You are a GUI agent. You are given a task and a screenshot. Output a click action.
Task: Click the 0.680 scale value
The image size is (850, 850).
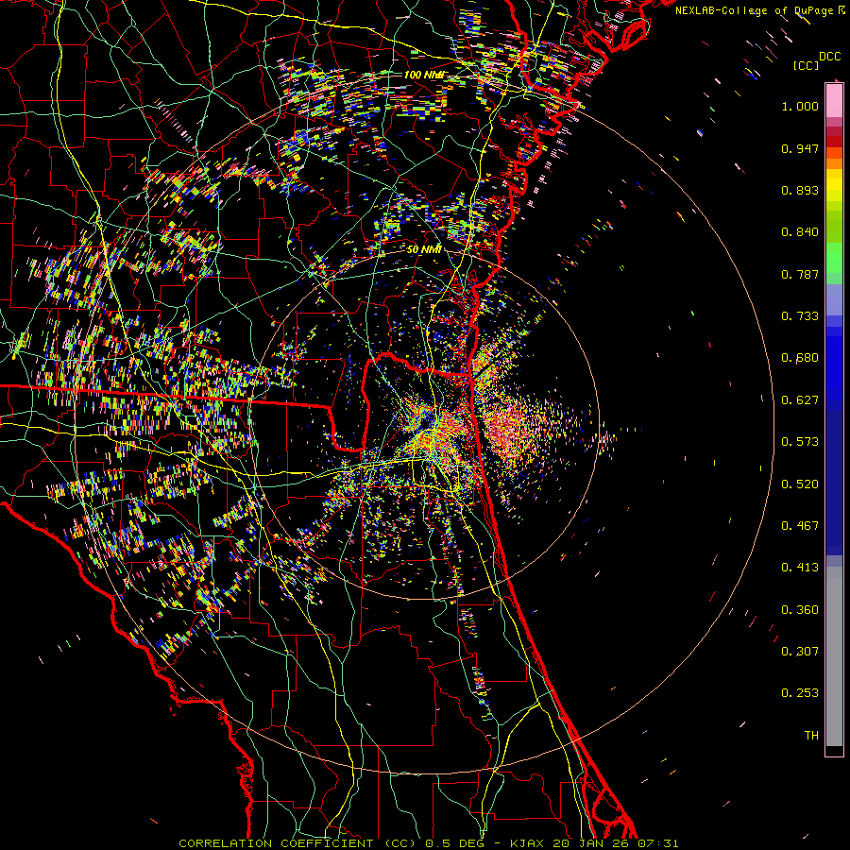[800, 358]
